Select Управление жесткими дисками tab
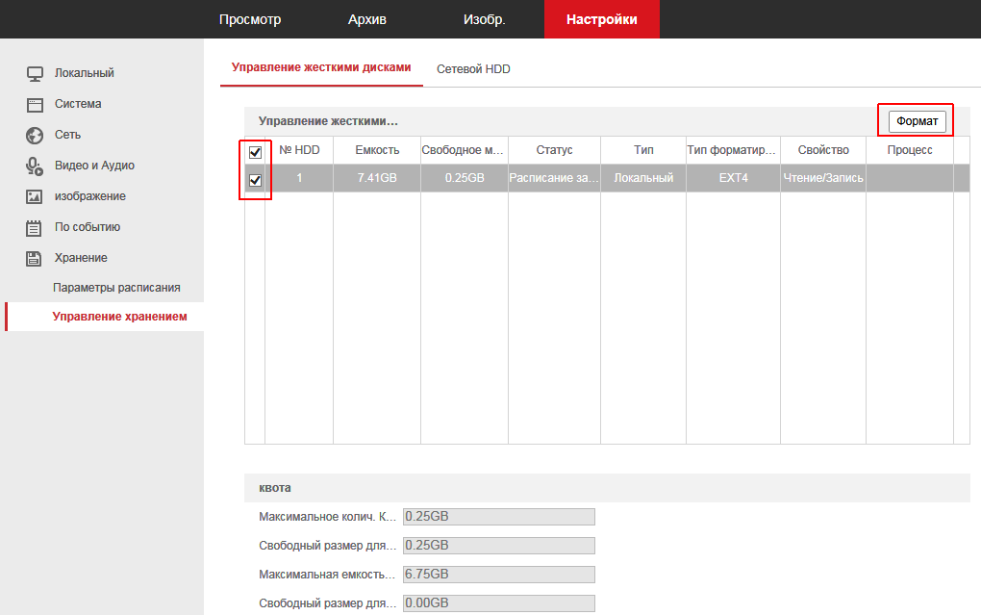Viewport: 981px width, 615px height. (x=321, y=67)
